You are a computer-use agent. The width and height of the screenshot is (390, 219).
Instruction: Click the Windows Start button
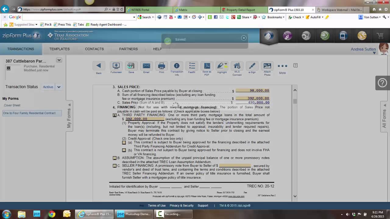(x=6, y=214)
